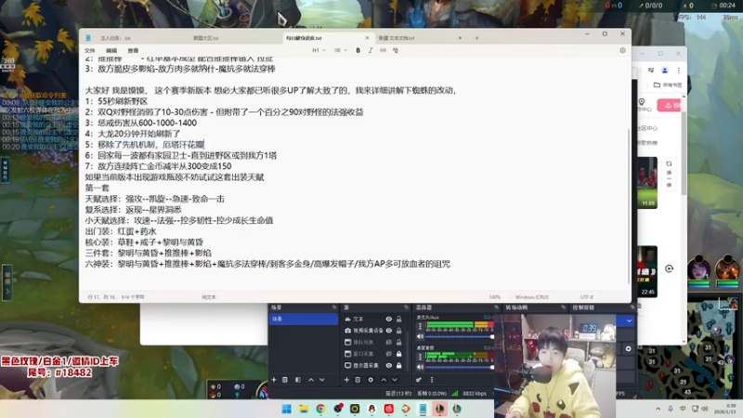Clear formatting icon in Notepad toolbar
The height and width of the screenshot is (418, 743).
pos(396,50)
